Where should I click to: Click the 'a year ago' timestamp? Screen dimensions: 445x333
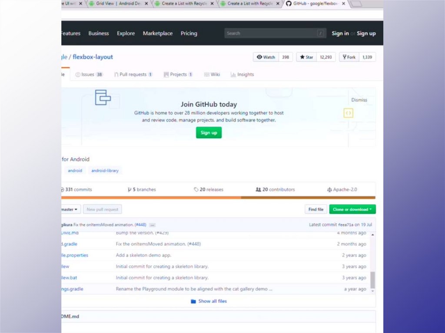(355, 289)
